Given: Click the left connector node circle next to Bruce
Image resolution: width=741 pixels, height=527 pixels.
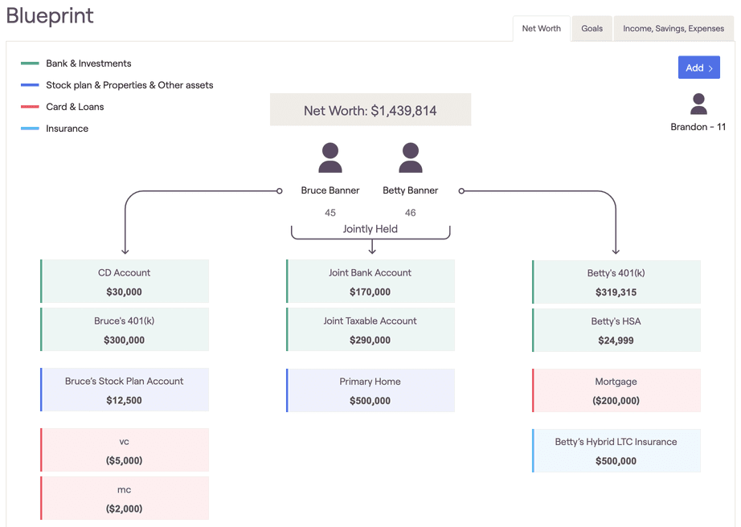Looking at the screenshot, I should [x=279, y=191].
